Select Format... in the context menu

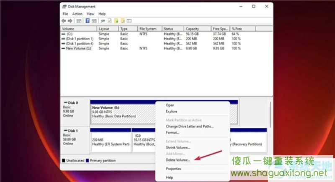coord(173,133)
